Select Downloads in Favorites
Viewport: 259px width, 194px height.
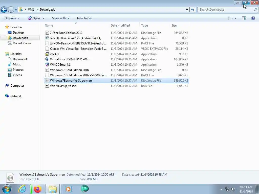pyautogui.click(x=20, y=38)
